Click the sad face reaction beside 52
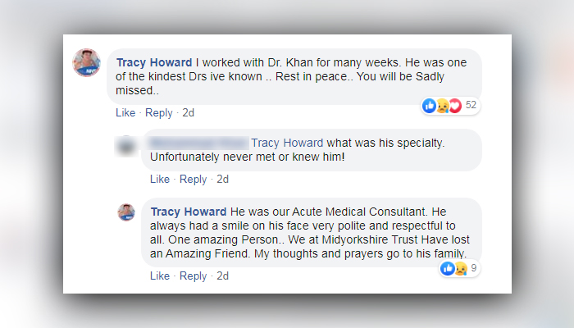 [441, 105]
